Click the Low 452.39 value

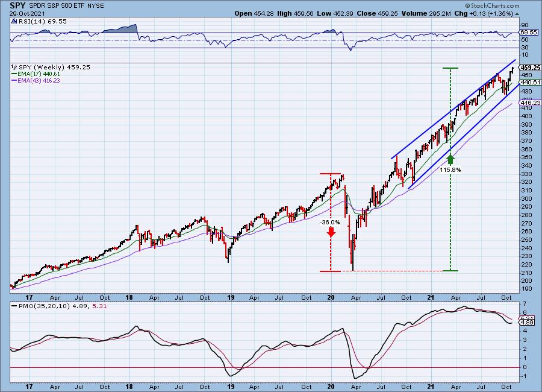tap(334, 13)
